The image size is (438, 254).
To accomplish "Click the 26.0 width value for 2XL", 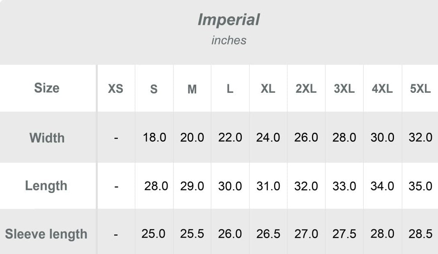I will [306, 138].
